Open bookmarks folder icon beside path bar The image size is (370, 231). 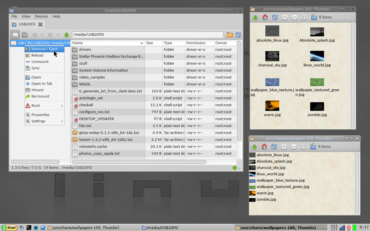pyautogui.click(x=230, y=35)
